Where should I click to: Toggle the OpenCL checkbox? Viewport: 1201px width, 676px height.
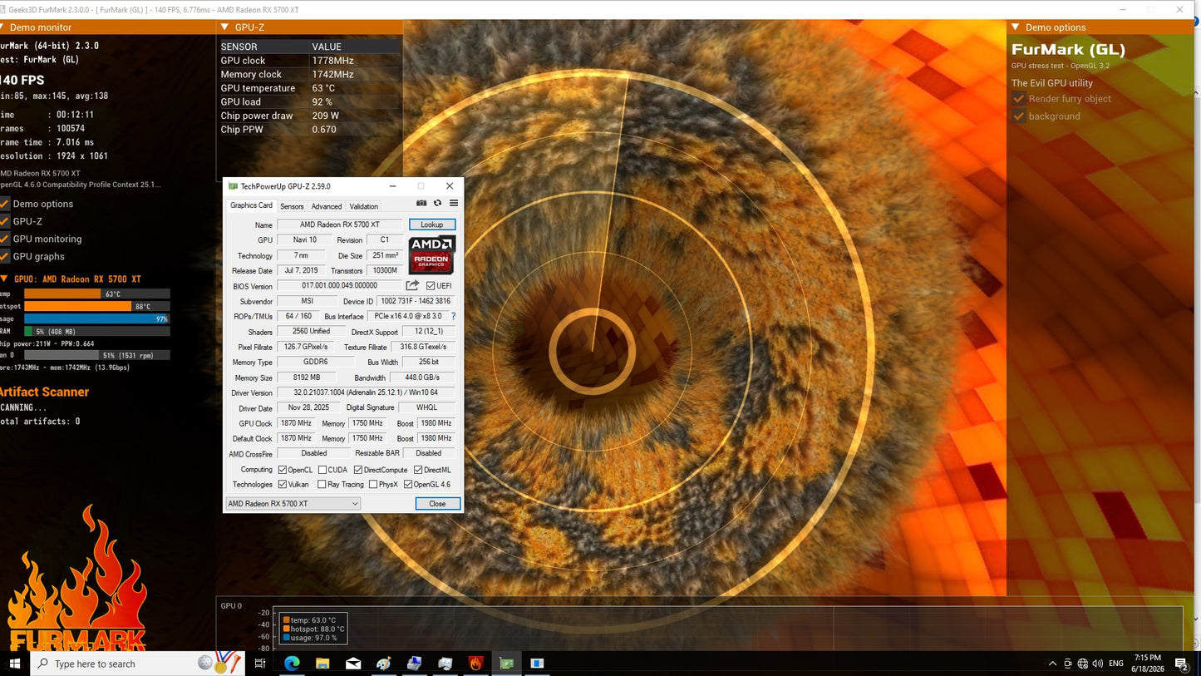coord(283,470)
